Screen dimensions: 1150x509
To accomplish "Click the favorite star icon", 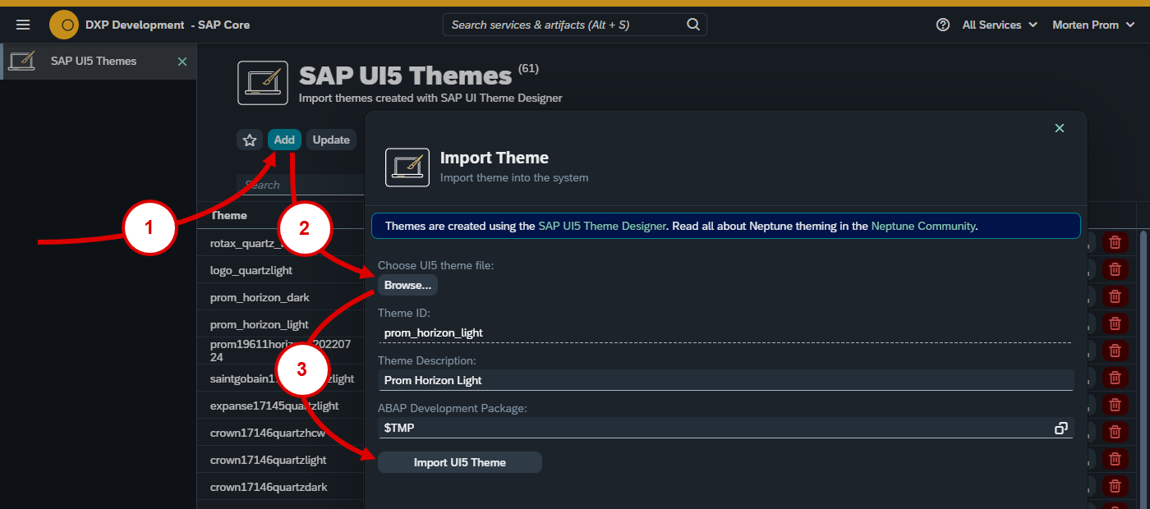I will coord(250,140).
